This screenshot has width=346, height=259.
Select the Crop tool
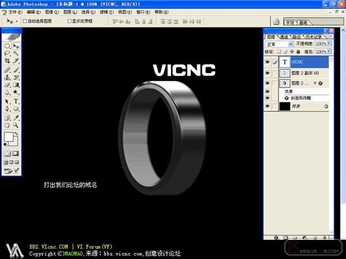pyautogui.click(x=7, y=60)
